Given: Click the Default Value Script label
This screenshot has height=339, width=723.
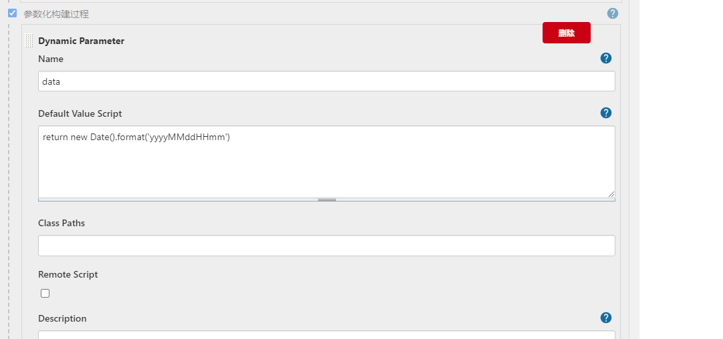Looking at the screenshot, I should (80, 113).
